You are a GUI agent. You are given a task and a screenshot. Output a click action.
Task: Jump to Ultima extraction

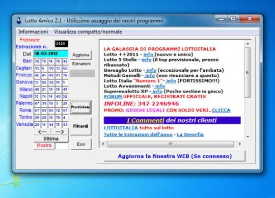click(51, 139)
